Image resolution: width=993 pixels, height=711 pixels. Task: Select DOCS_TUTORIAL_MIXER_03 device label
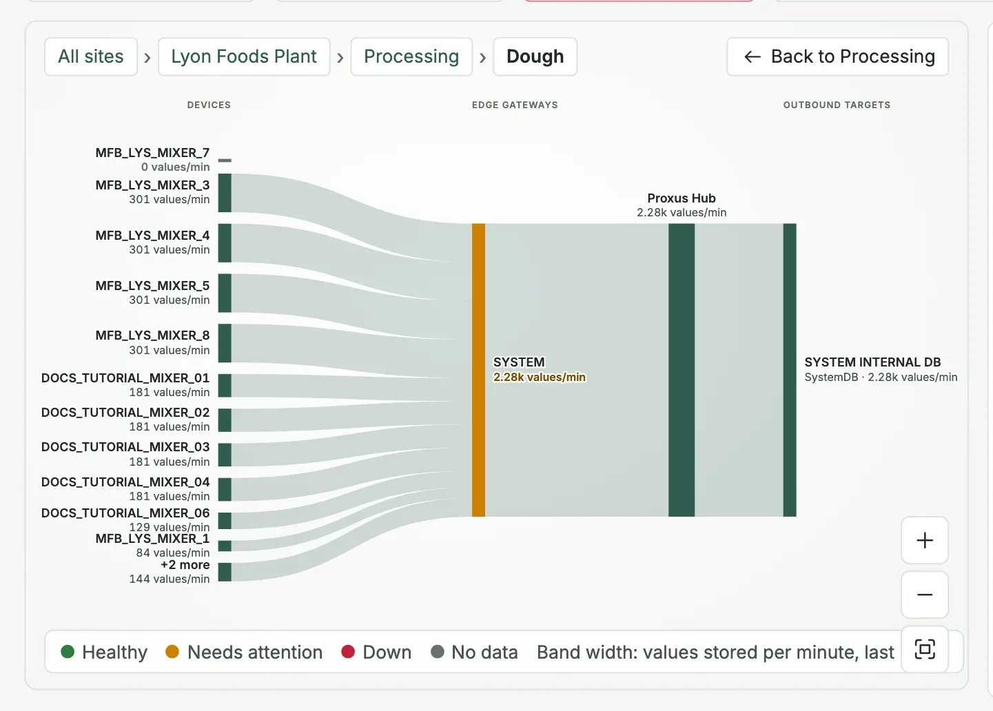pyautogui.click(x=125, y=447)
